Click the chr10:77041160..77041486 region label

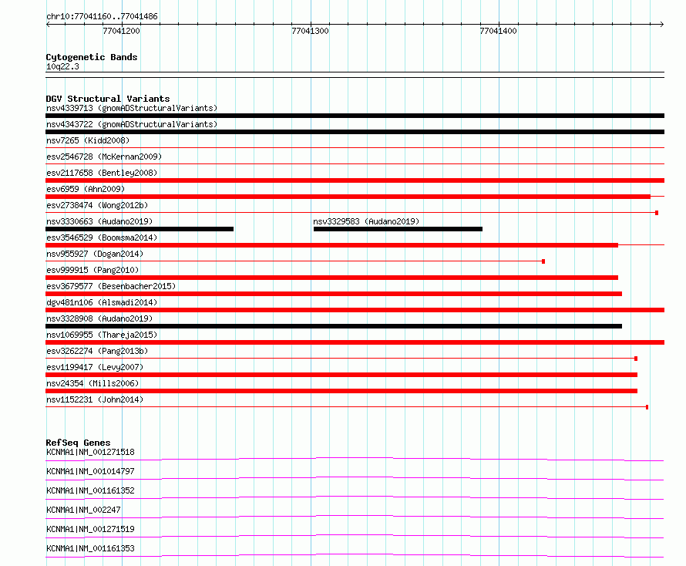102,16
